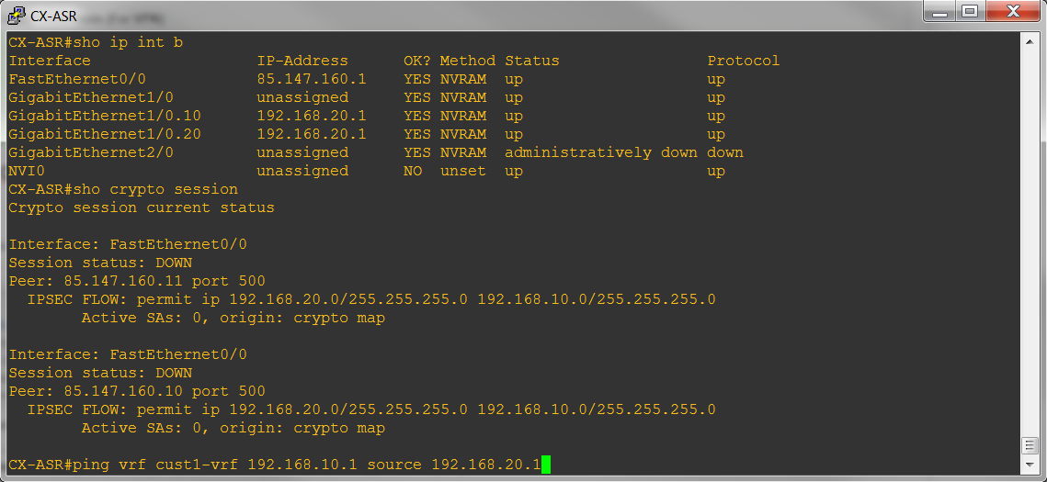Close the CX-ASR terminal session window
1047x482 pixels.
tap(1010, 12)
